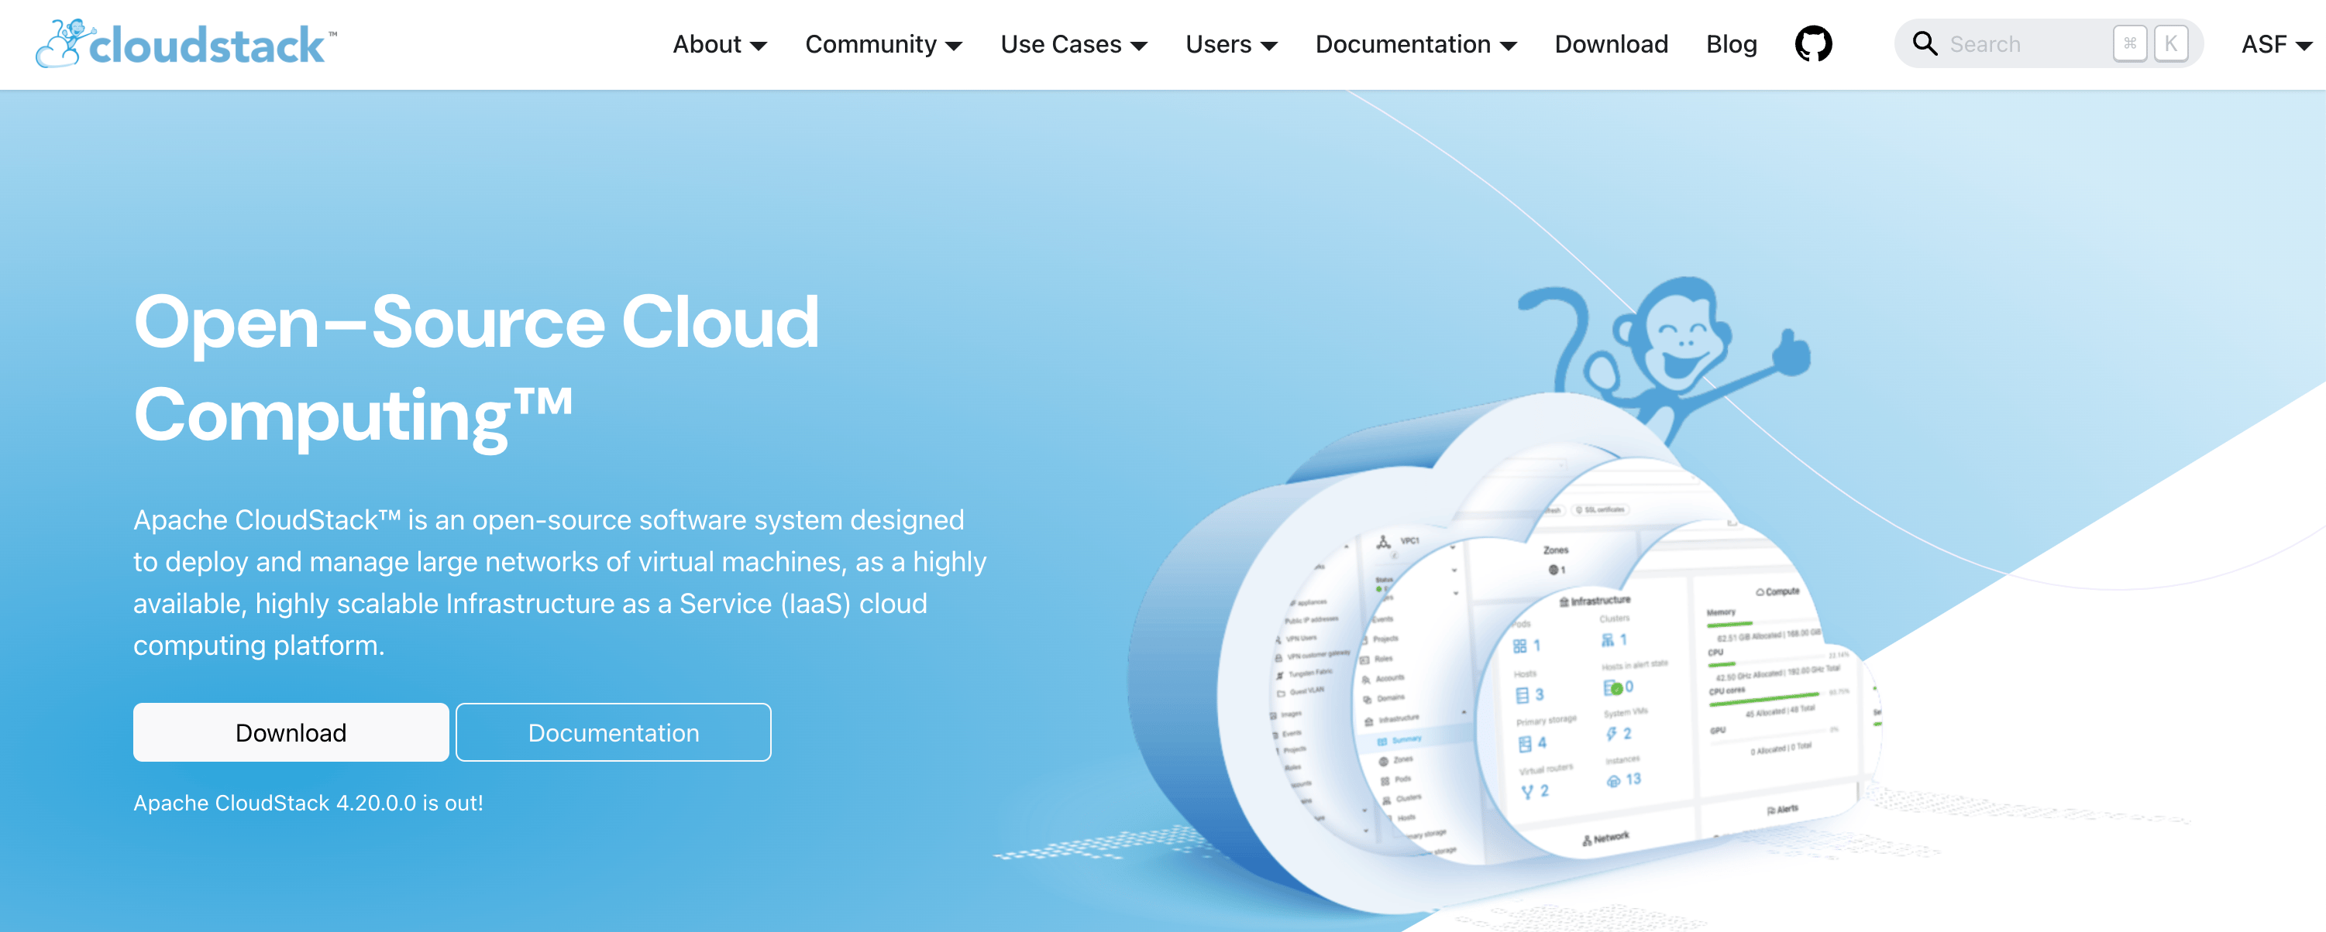Screen dimensions: 2326x932
Task: Click the command key shortcut badge
Action: (2129, 43)
